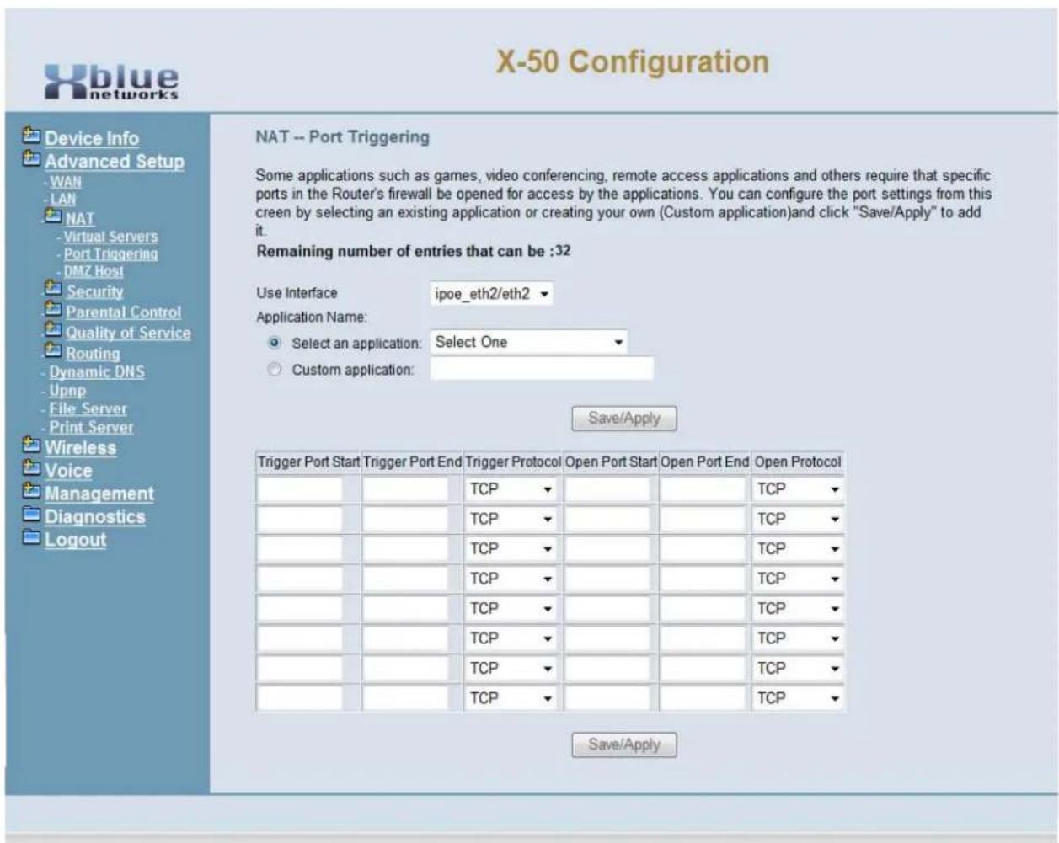Click the last row Open Port End field
The image size is (1059, 843).
(x=703, y=698)
